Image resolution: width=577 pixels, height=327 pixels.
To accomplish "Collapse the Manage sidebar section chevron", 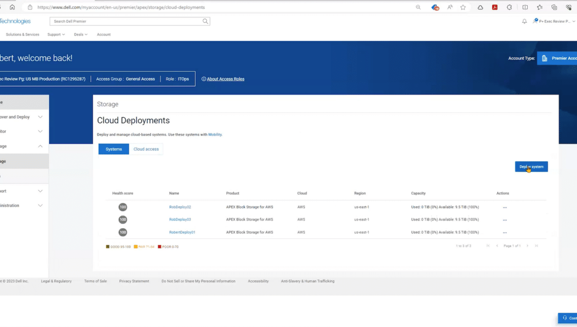I will coord(40,146).
